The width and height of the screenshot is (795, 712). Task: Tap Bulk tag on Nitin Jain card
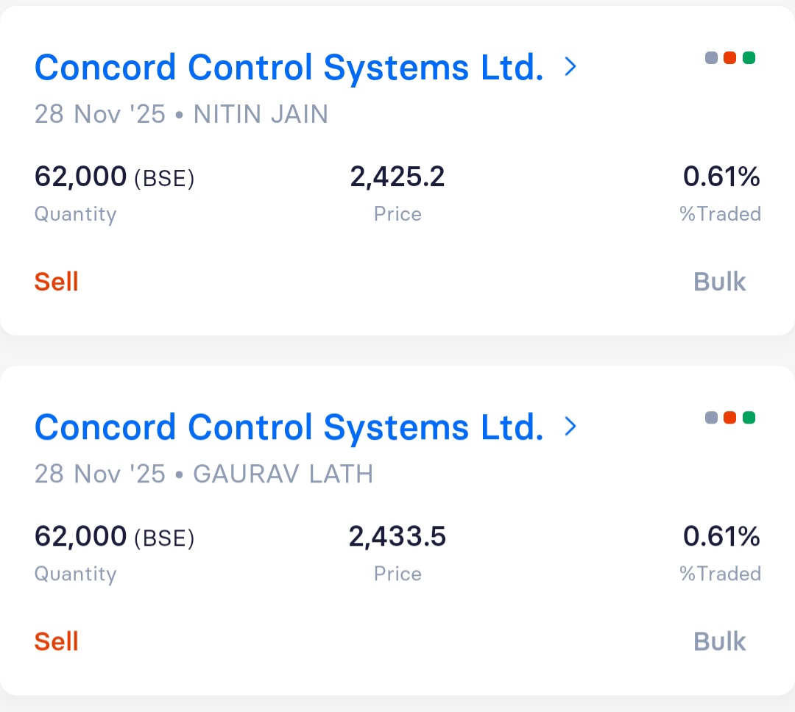click(x=719, y=282)
